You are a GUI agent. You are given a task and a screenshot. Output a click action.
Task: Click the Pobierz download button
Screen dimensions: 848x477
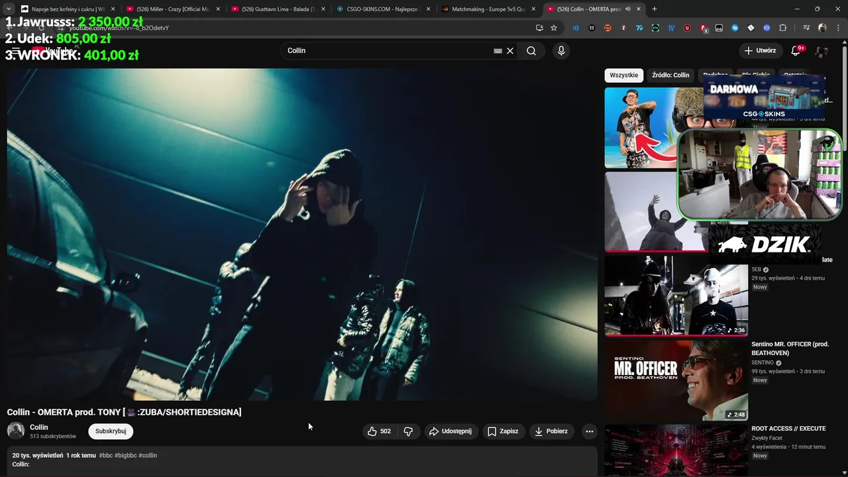click(x=551, y=431)
